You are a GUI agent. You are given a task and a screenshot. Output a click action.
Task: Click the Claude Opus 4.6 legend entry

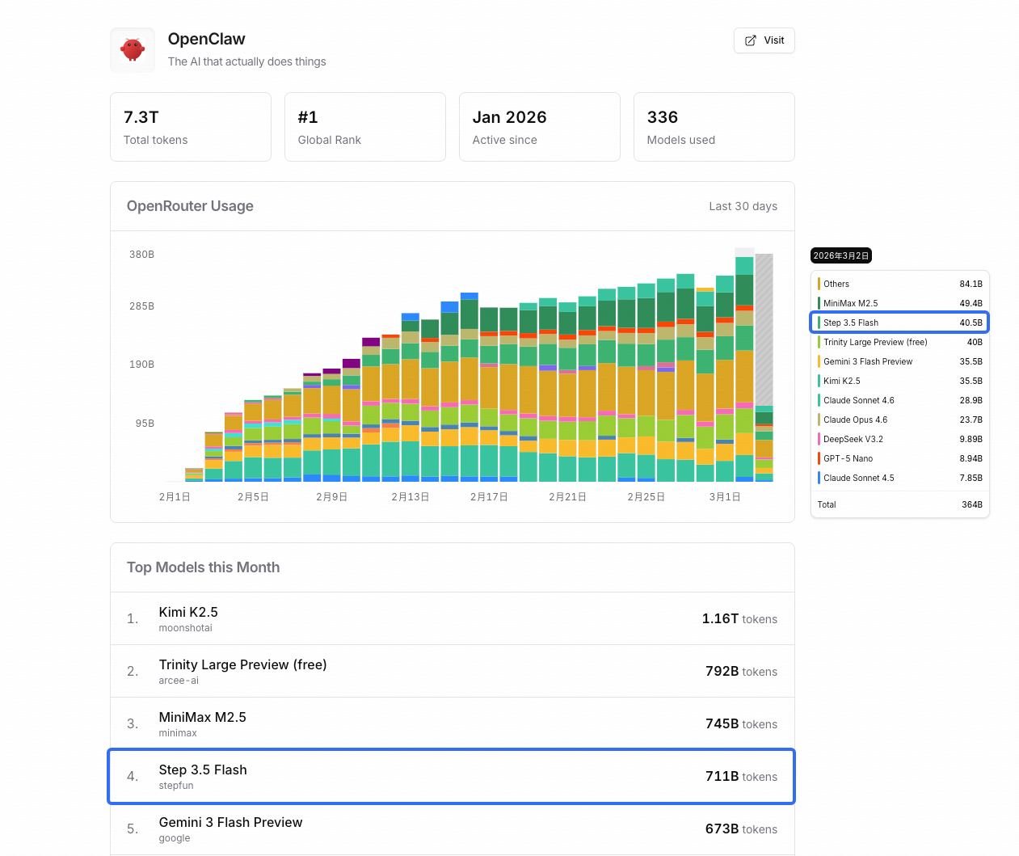tap(855, 420)
